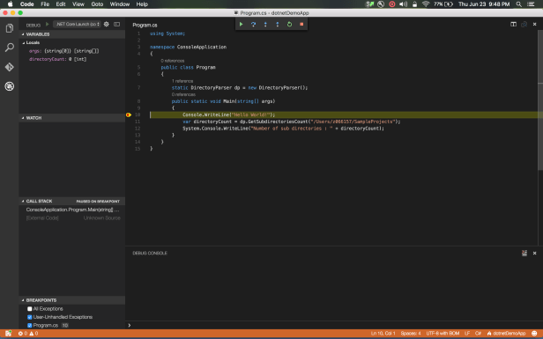
Task: Change C# language mode
Action: click(x=479, y=334)
